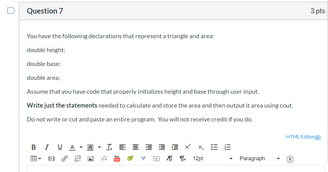The image size is (328, 172).
Task: Apply background highlight color
Action: (90, 147)
